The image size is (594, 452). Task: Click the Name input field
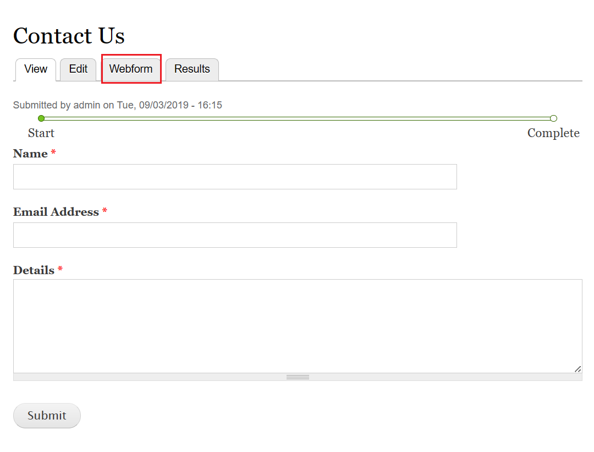tap(235, 177)
